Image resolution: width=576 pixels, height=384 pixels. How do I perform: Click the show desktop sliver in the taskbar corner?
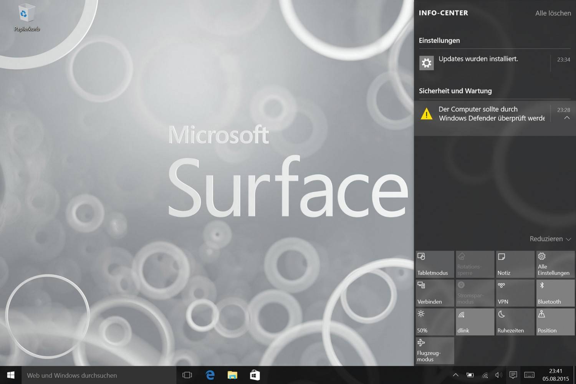[x=574, y=375]
